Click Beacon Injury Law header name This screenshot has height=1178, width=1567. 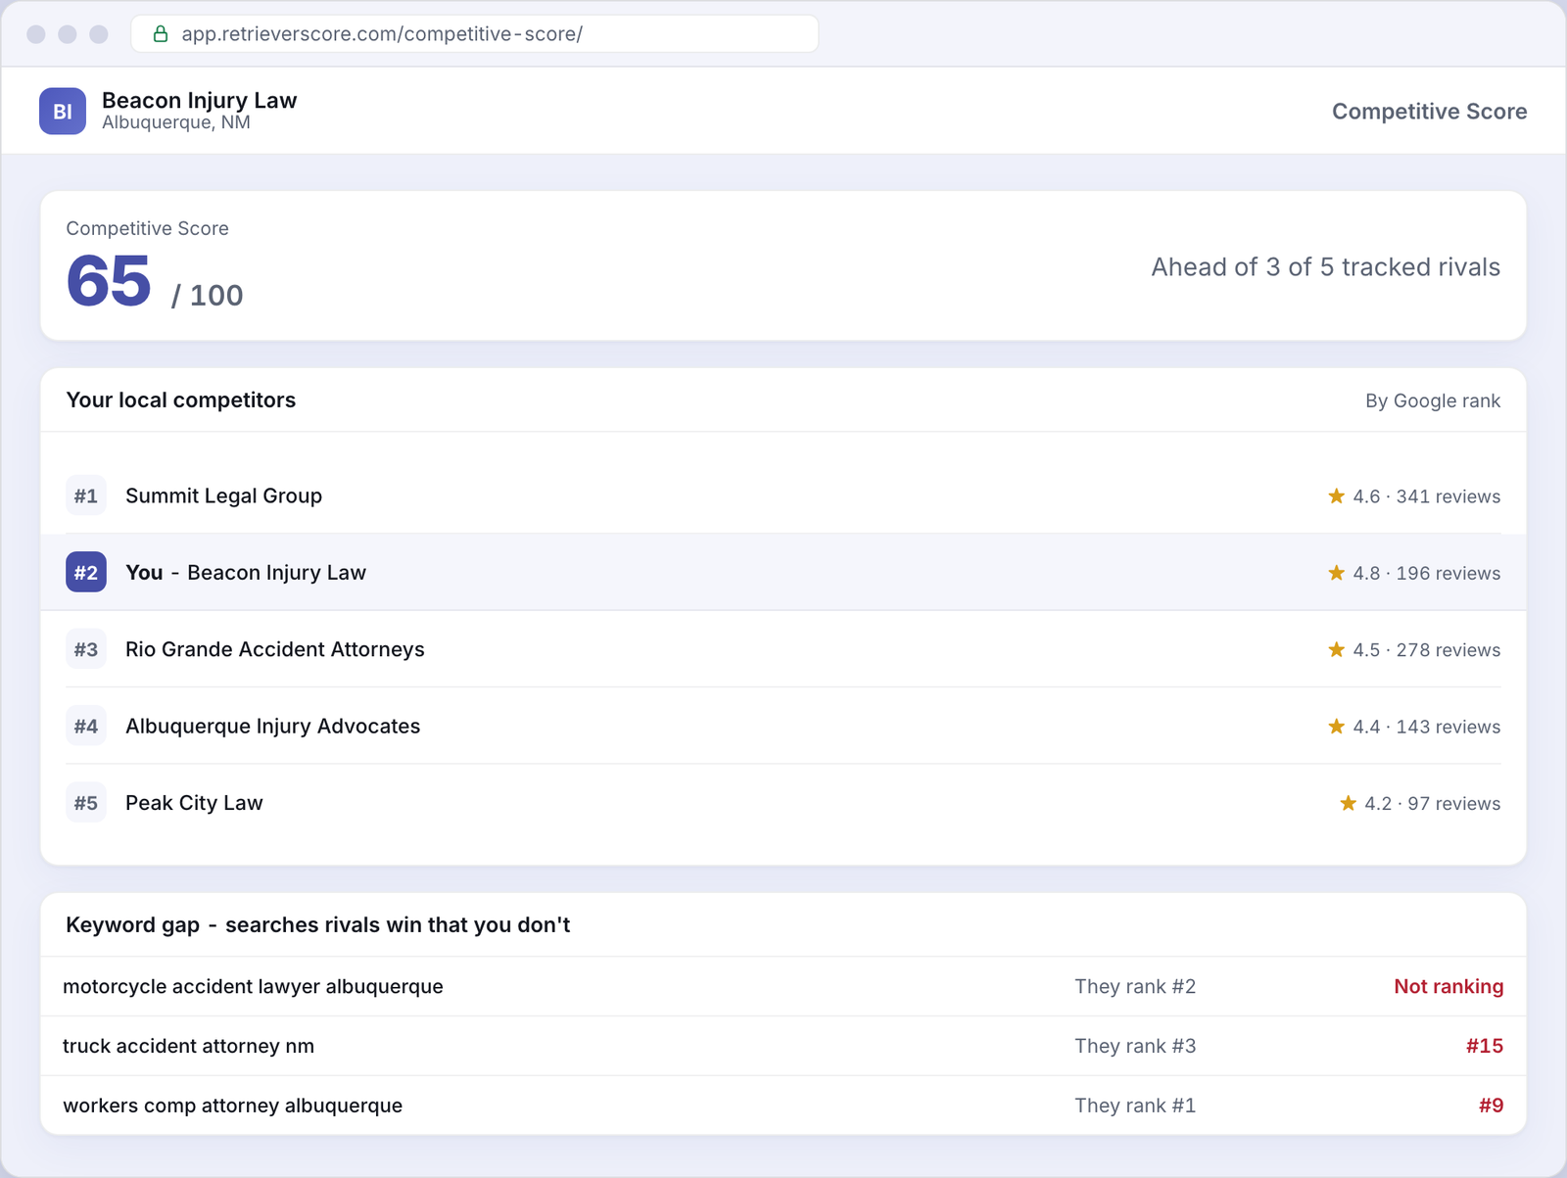point(200,100)
